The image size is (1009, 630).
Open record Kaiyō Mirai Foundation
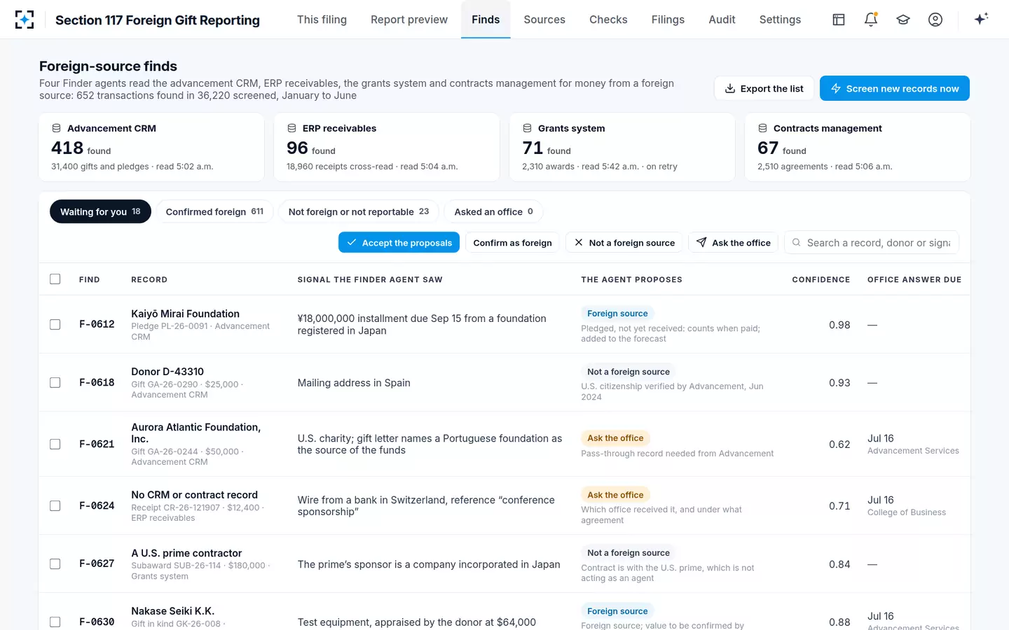coord(185,314)
